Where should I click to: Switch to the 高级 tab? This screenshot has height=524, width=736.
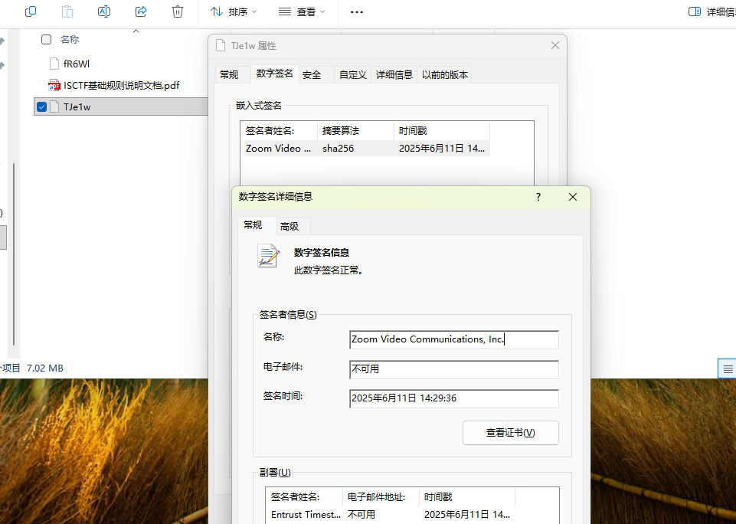(289, 226)
